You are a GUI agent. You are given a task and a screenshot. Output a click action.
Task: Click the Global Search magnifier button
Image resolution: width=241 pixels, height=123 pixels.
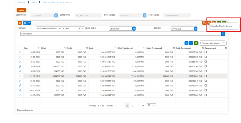223,34
